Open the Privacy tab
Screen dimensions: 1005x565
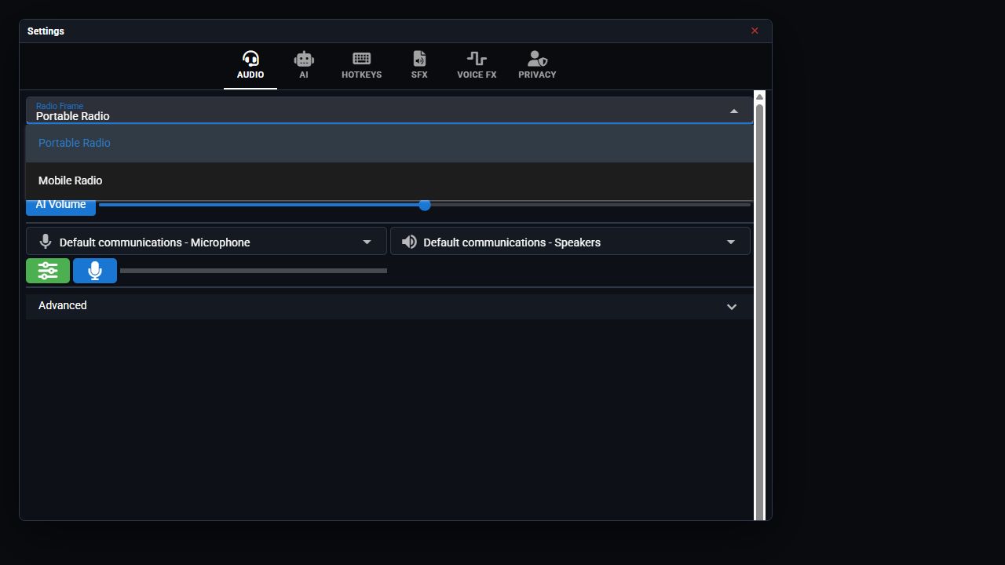(537, 66)
